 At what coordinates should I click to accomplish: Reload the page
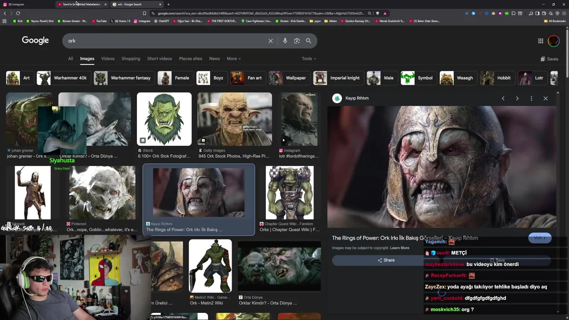(x=18, y=13)
